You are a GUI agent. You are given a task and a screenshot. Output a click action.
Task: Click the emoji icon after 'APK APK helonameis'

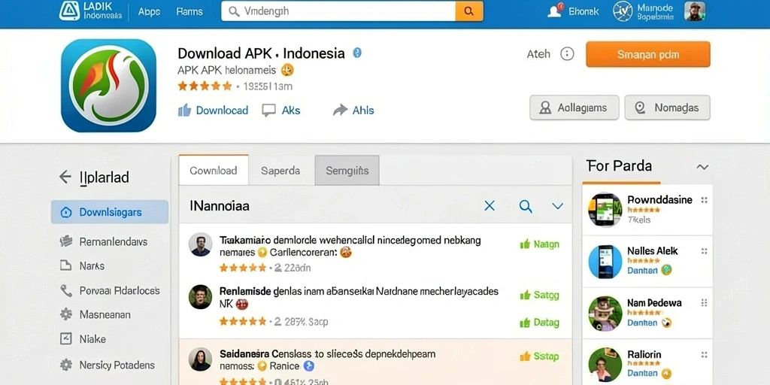click(287, 70)
